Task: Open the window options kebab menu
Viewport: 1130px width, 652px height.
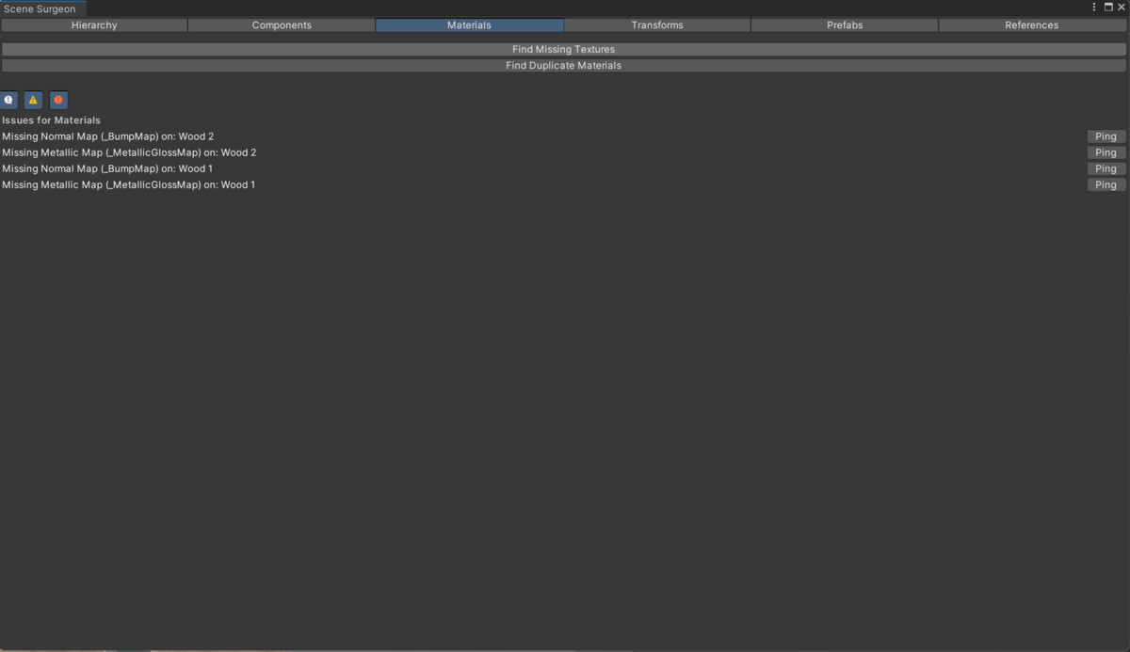Action: (1094, 8)
